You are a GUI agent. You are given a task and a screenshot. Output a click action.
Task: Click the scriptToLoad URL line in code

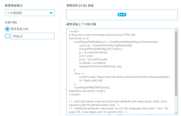point(124,77)
